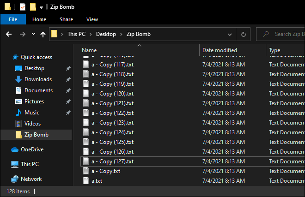305x197 pixels.
Task: Expand the chevron after This PC in path
Action: pos(91,35)
